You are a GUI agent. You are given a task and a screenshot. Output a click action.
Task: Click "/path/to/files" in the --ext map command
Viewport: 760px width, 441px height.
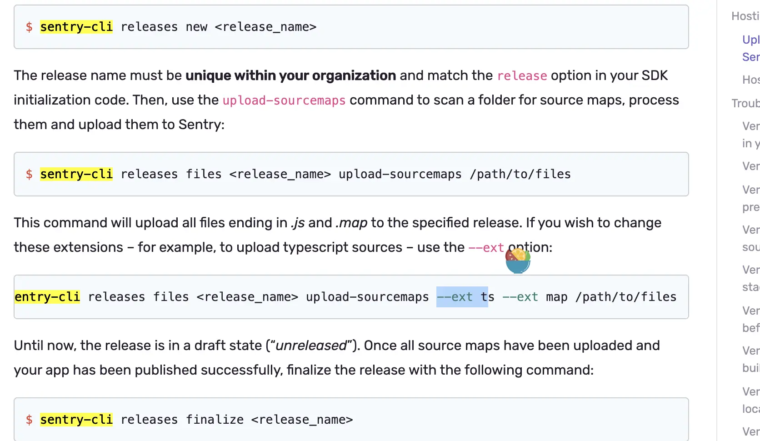626,297
